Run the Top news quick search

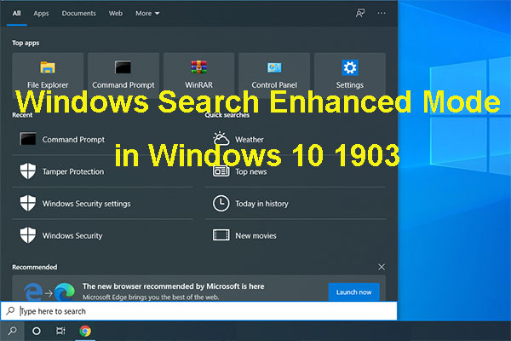[296, 171]
